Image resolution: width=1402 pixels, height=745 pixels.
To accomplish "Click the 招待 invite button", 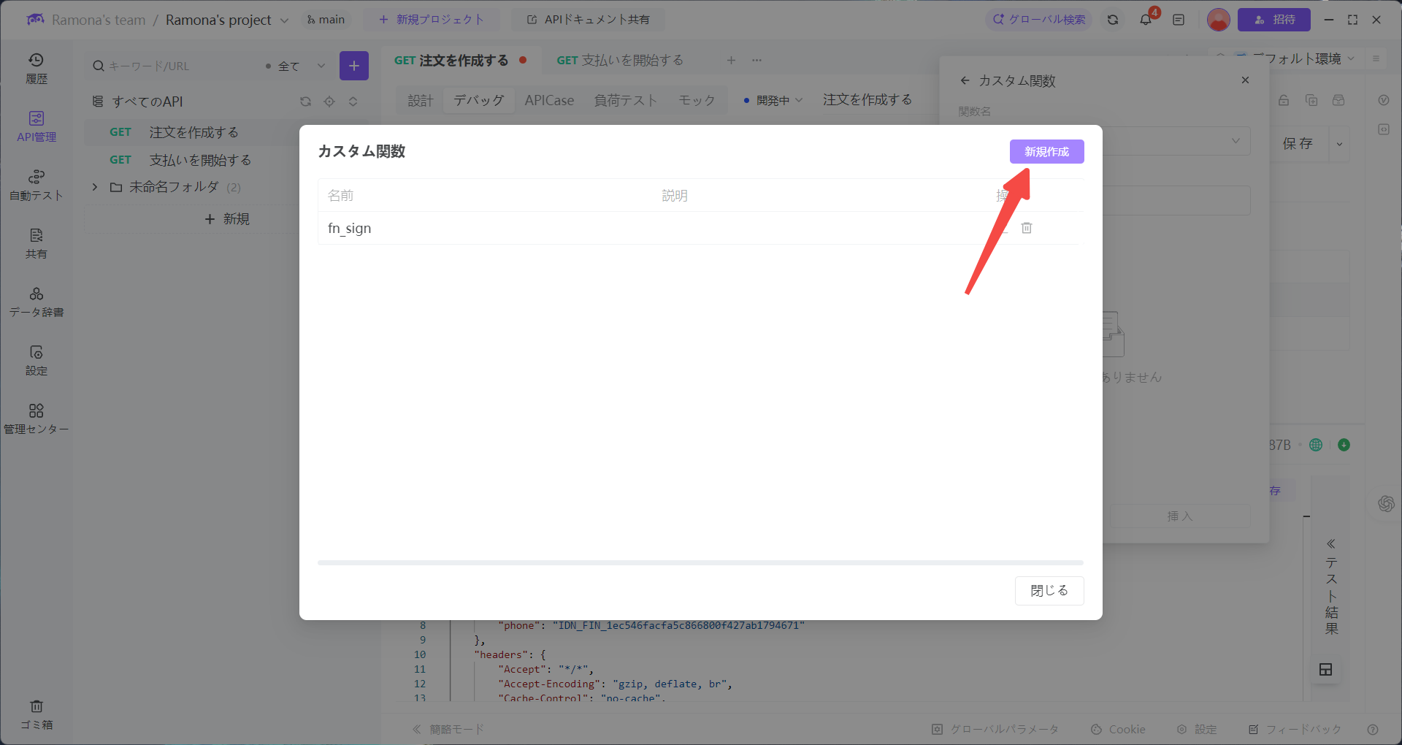I will tap(1274, 20).
